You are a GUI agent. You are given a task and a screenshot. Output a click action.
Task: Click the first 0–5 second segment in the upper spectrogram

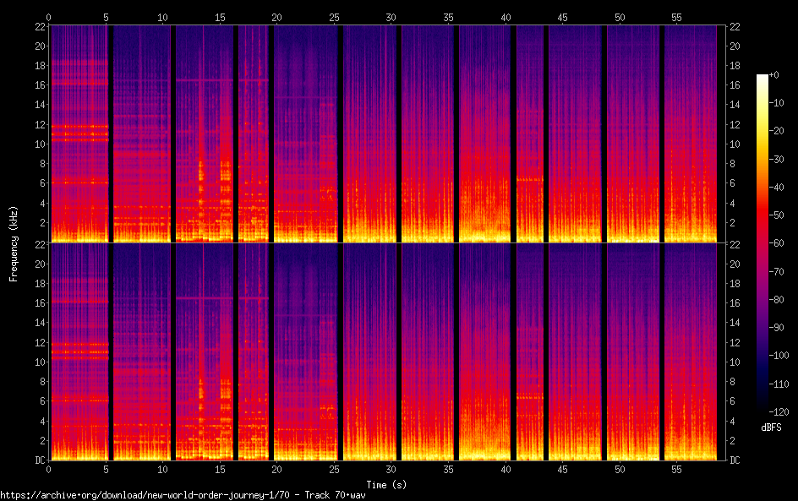coord(79,133)
